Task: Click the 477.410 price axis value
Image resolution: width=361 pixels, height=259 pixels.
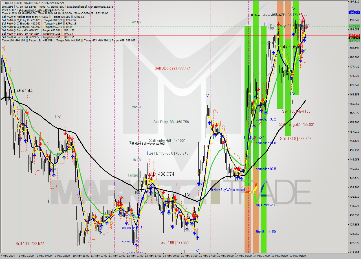Action: point(354,66)
